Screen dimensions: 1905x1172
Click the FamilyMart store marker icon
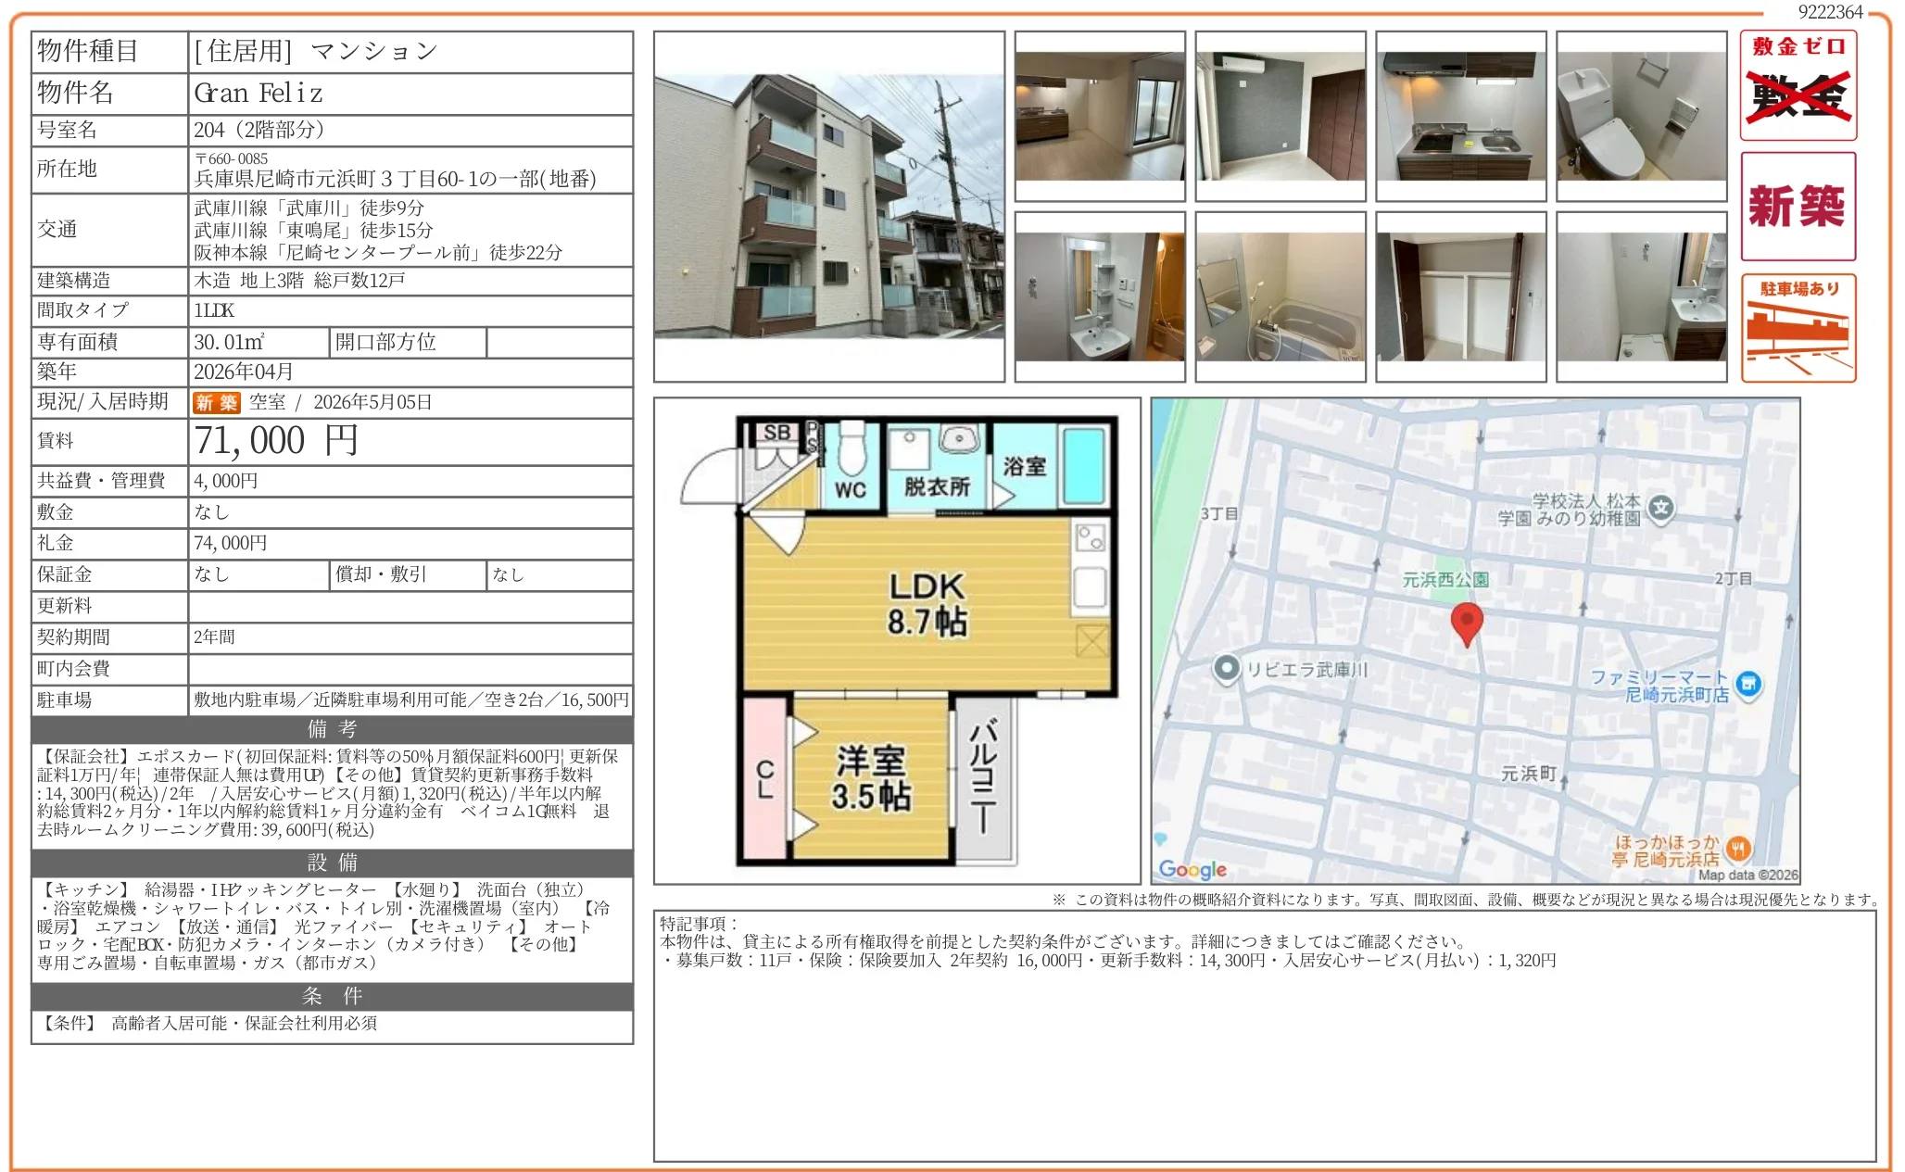pos(1747,684)
